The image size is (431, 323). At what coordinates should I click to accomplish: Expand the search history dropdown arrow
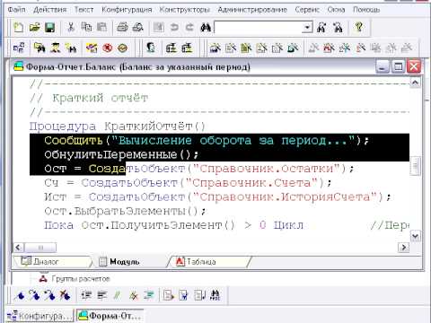pyautogui.click(x=307, y=28)
